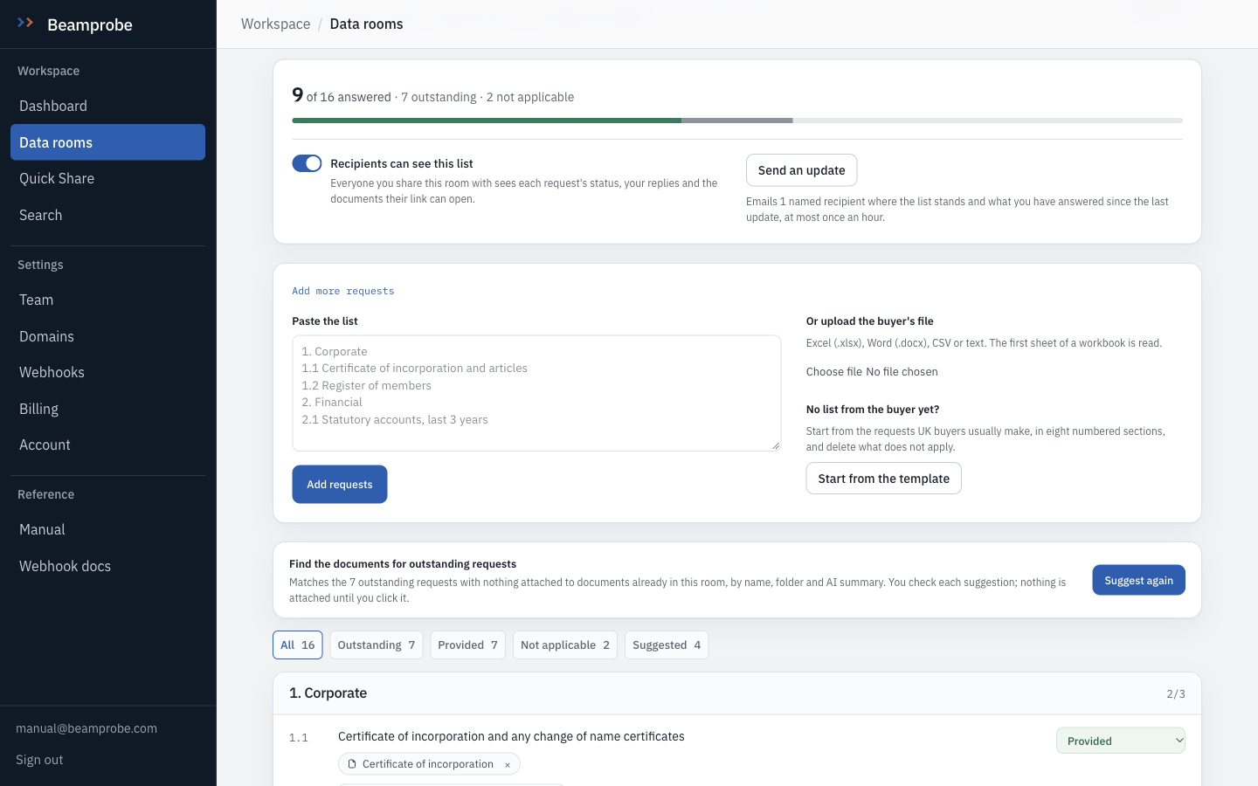
Task: Open Webhook docs reference link
Action: (x=107, y=566)
